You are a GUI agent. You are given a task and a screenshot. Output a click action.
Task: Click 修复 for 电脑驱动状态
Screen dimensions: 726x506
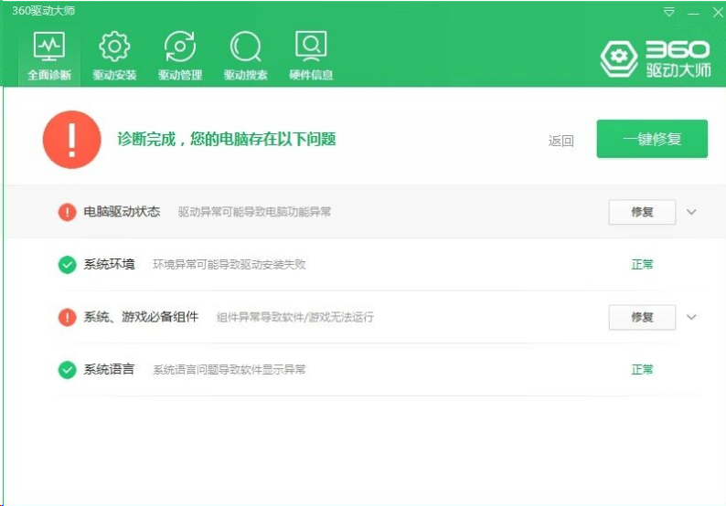642,212
